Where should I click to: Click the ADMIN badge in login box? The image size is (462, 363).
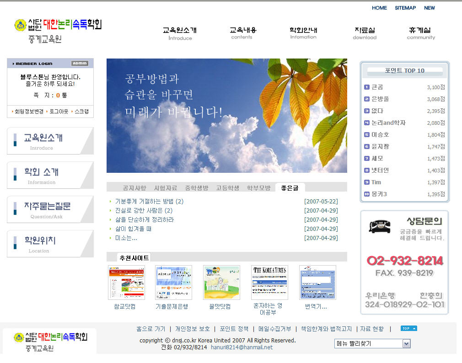[80, 64]
